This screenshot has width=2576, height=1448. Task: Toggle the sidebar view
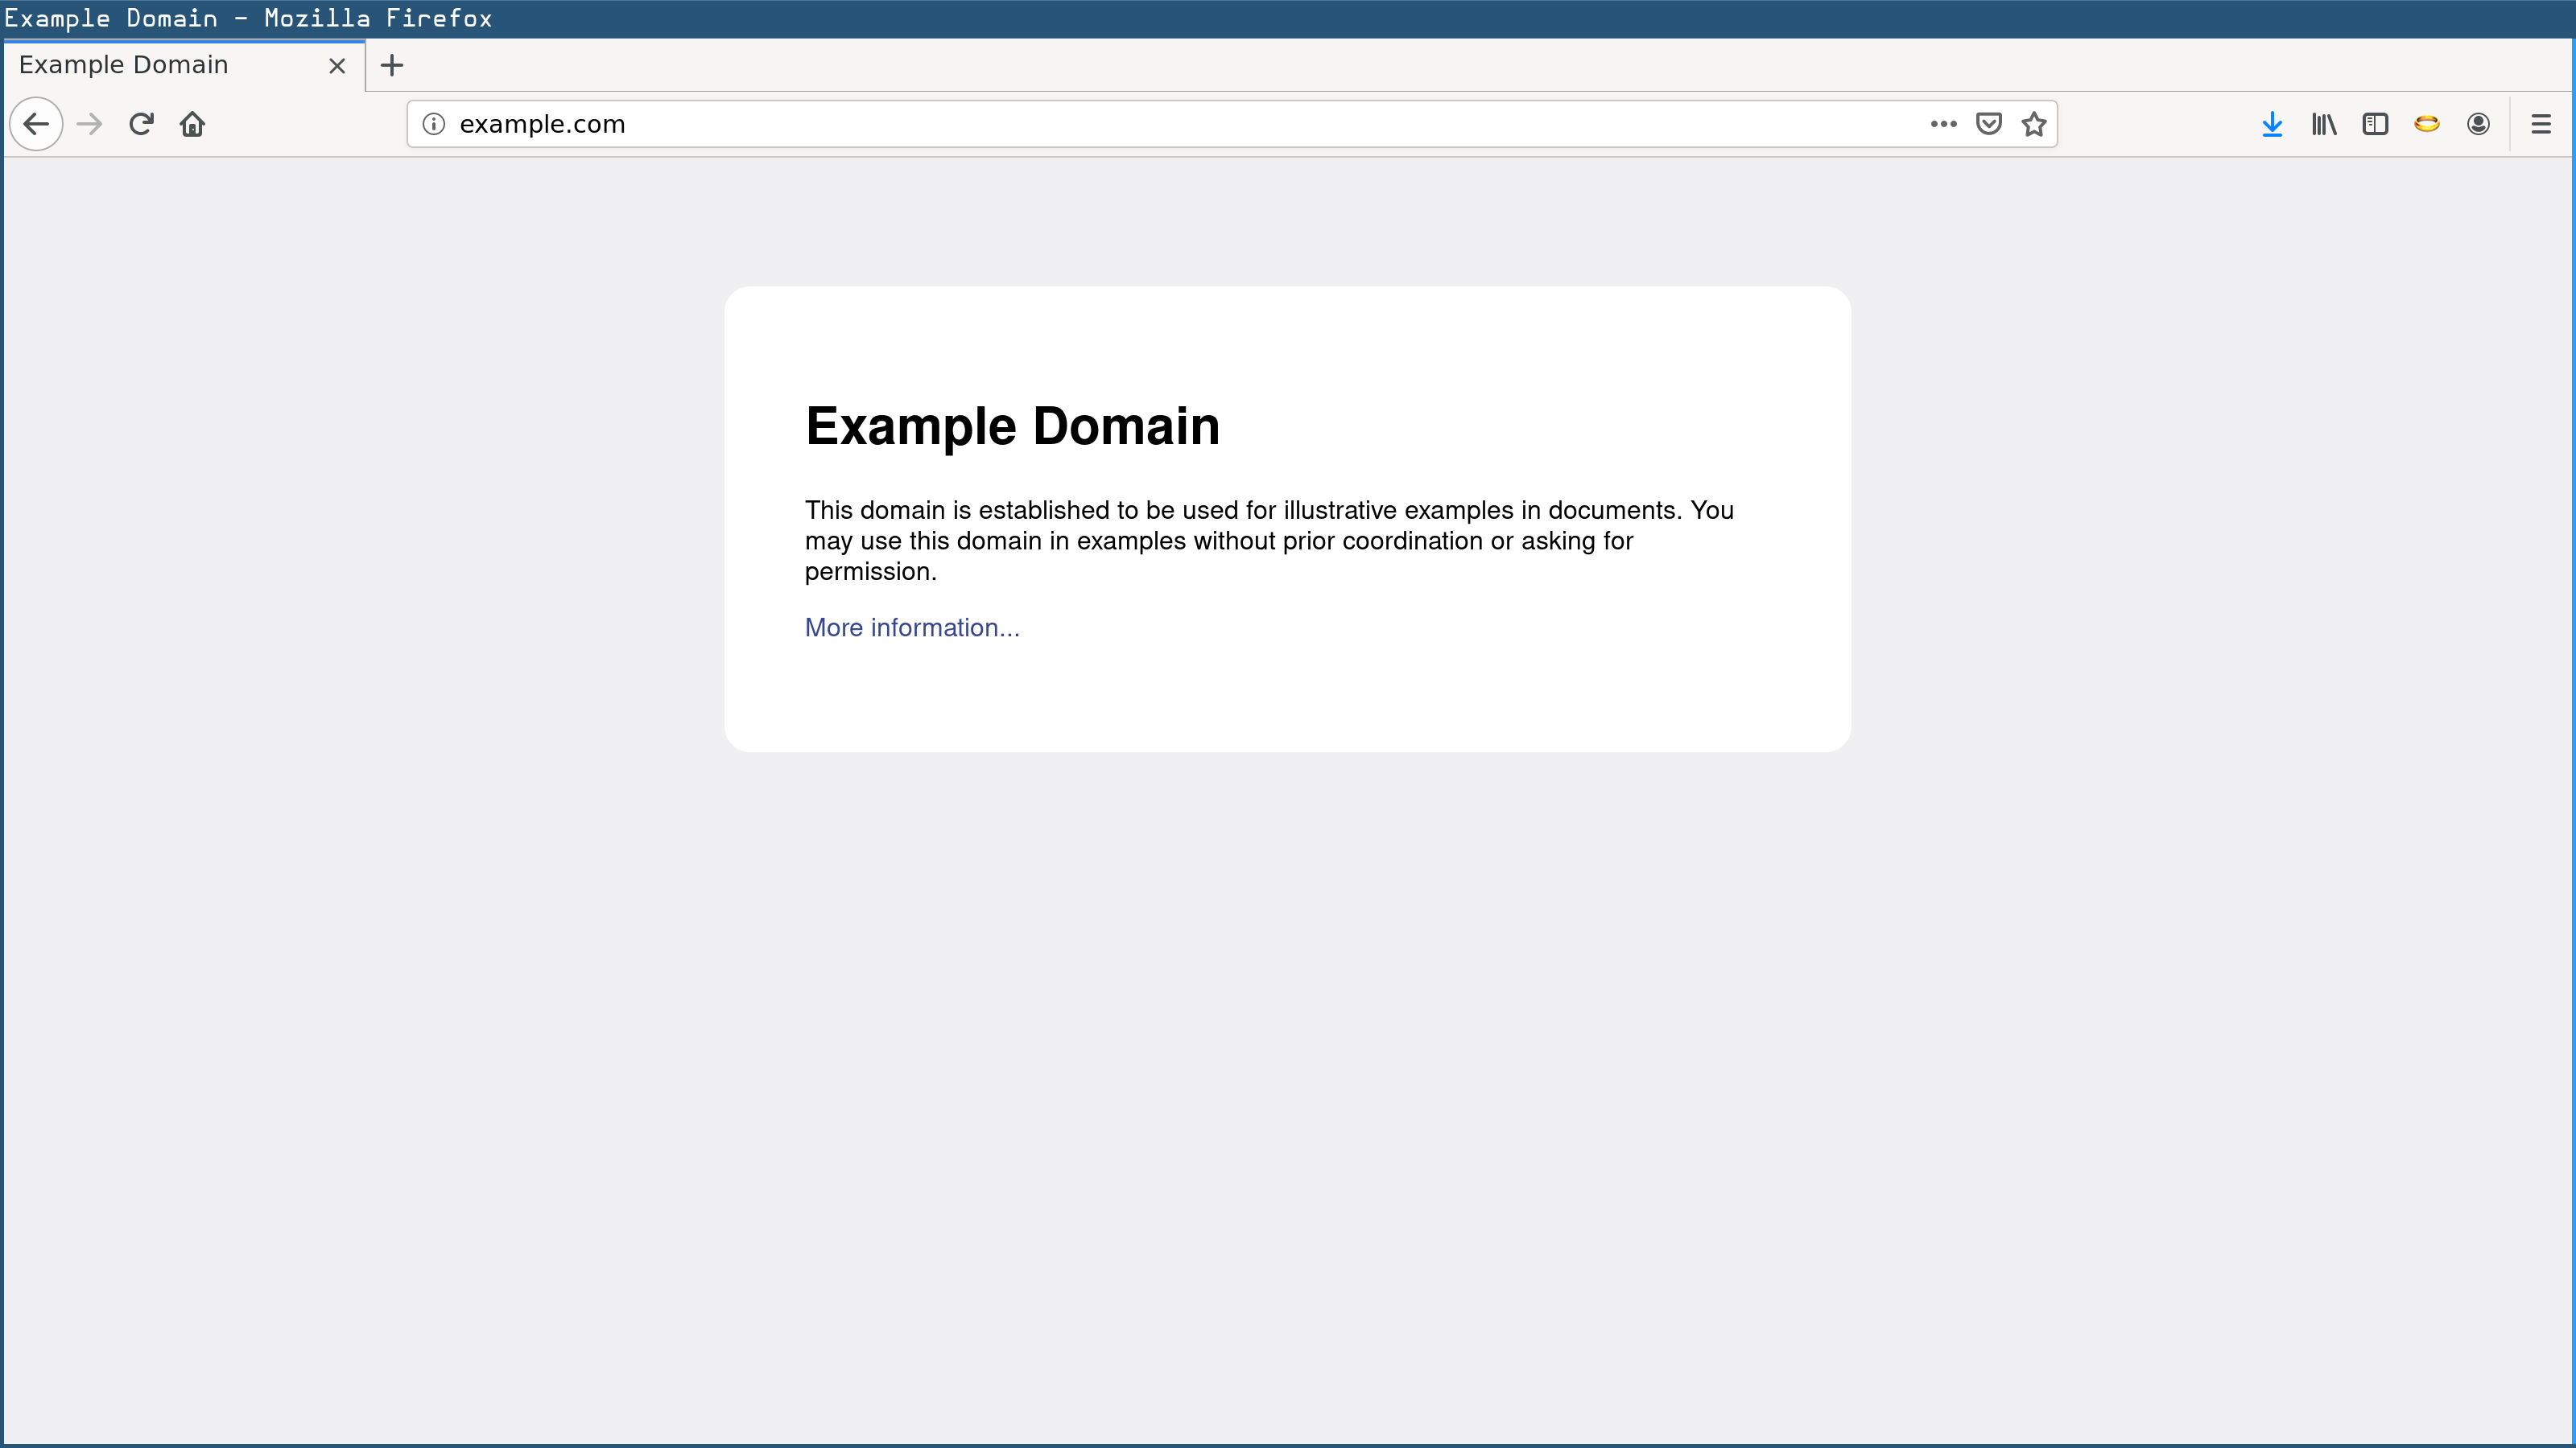[x=2375, y=124]
